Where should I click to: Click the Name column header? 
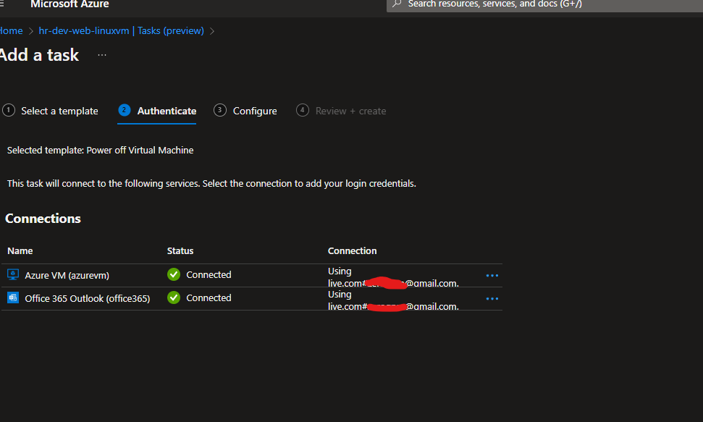pyautogui.click(x=20, y=250)
